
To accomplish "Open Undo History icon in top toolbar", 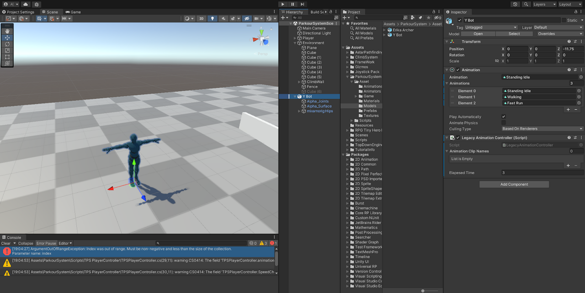I will pyautogui.click(x=515, y=4).
